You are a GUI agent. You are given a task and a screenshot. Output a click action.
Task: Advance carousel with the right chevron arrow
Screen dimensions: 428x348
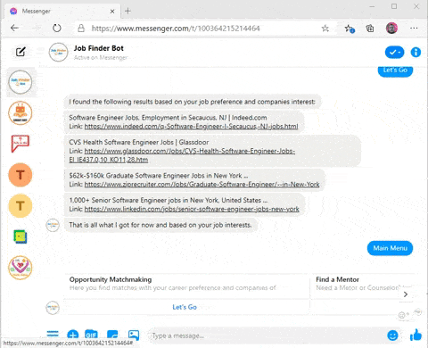[406, 294]
